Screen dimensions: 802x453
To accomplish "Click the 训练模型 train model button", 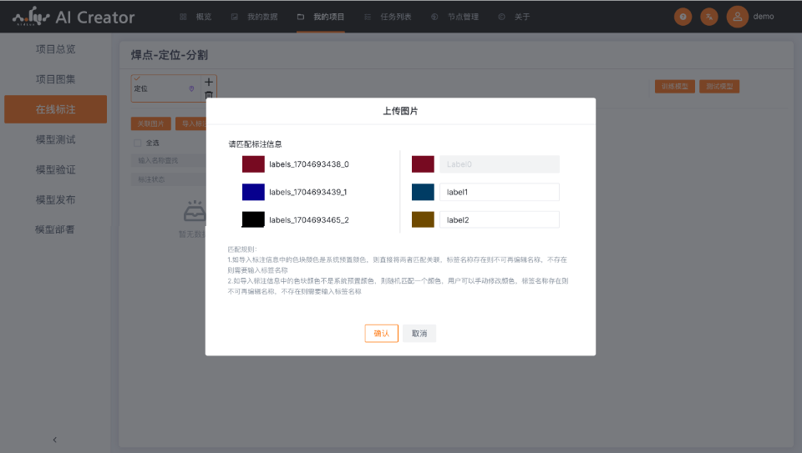I will (675, 87).
